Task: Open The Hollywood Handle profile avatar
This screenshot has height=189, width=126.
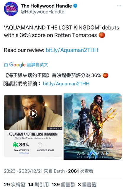Action: coord(11,9)
